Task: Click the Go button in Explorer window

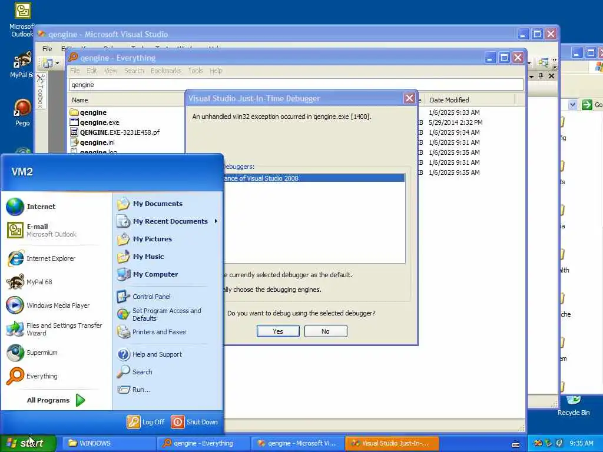Action: tap(591, 105)
